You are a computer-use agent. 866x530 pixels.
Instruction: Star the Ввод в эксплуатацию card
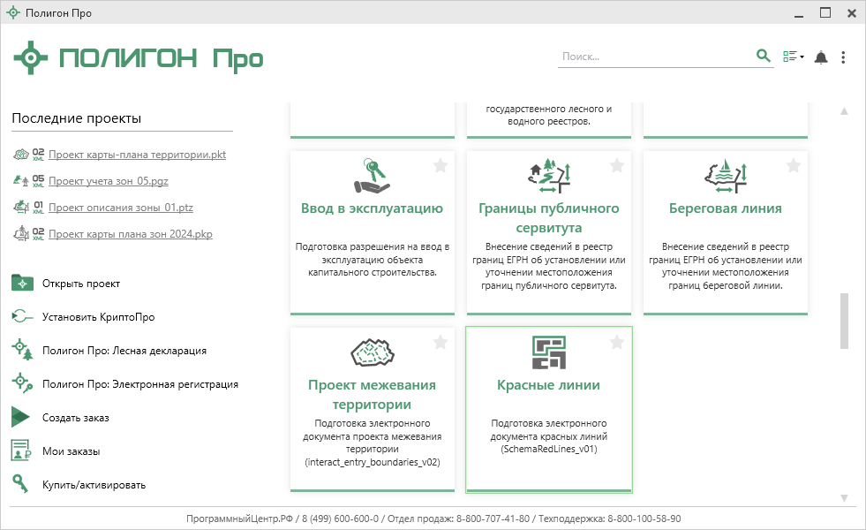point(441,165)
